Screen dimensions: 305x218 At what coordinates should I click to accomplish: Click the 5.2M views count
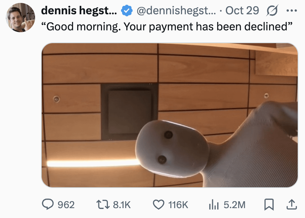(234, 205)
